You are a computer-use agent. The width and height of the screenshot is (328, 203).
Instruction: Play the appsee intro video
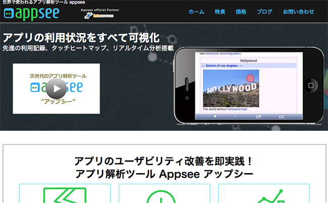point(56,88)
